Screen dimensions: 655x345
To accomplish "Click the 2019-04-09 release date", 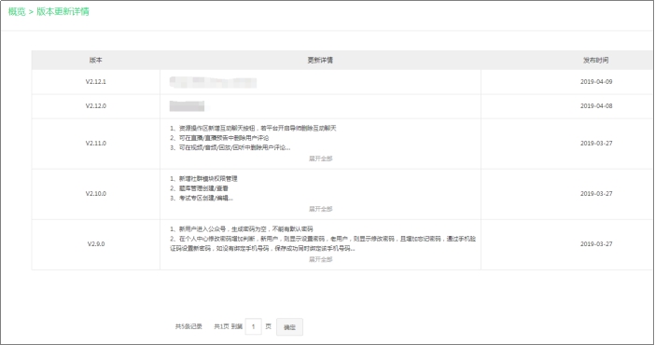I will 596,82.
